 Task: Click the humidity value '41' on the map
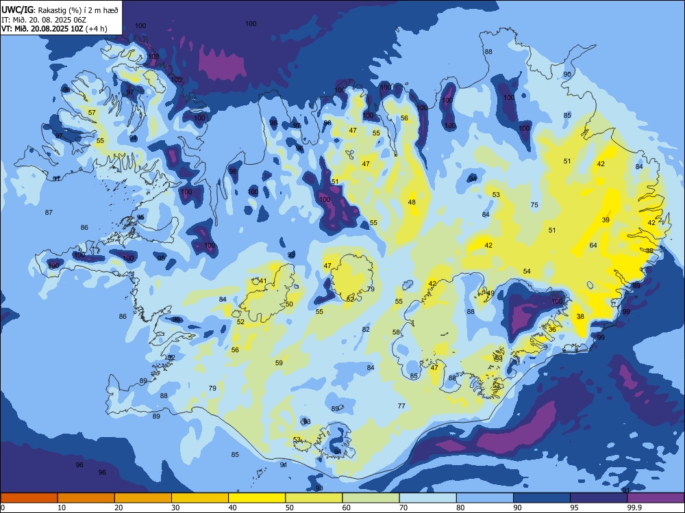263,281
